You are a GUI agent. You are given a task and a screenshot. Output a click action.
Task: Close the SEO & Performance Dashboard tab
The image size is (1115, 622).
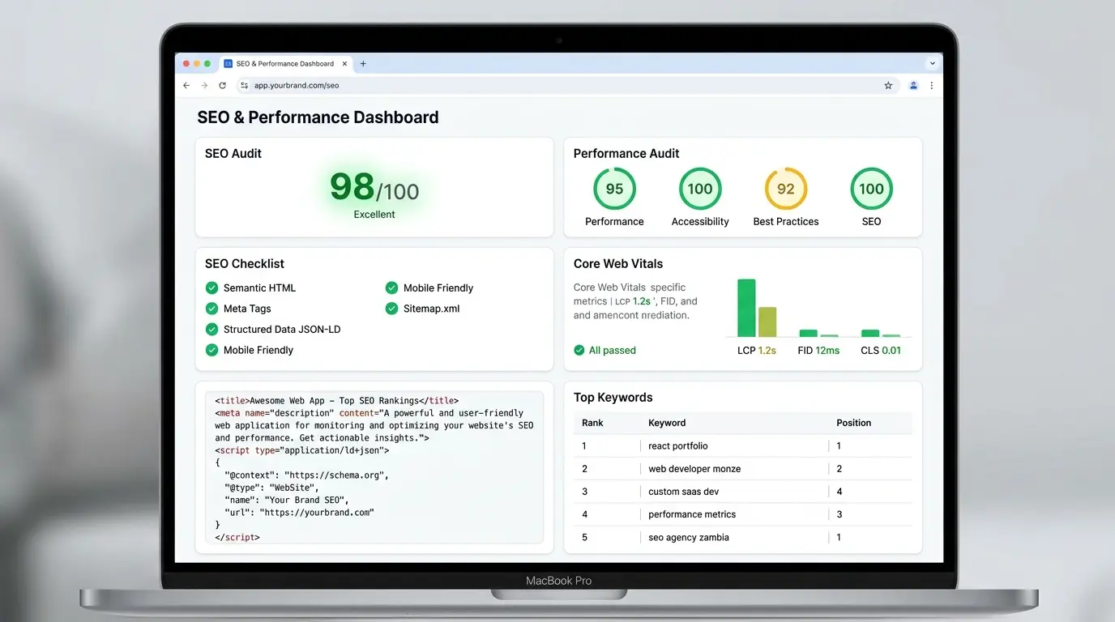tap(344, 63)
